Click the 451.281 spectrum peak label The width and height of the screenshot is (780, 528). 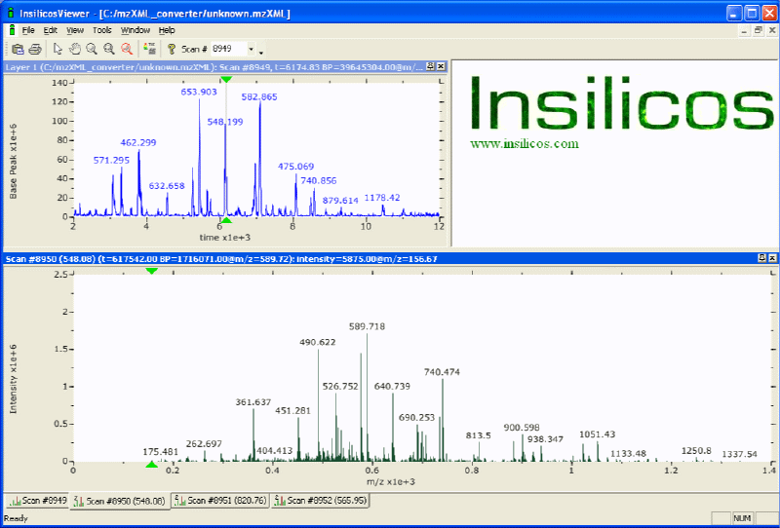293,411
